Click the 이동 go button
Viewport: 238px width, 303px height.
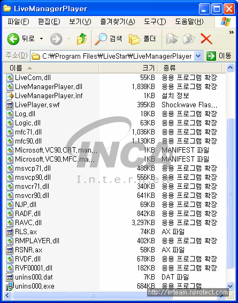point(219,56)
